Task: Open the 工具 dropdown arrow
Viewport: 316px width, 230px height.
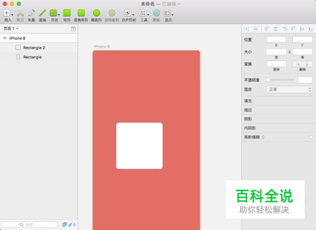Action: click(148, 15)
